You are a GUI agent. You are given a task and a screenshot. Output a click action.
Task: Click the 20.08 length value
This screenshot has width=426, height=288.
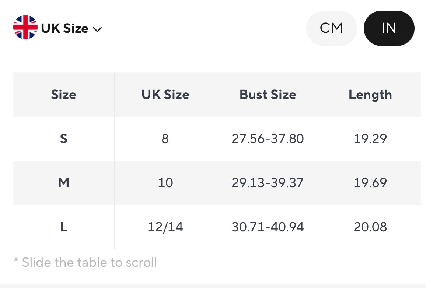coord(370,227)
